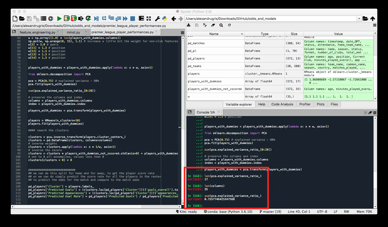The width and height of the screenshot is (388, 227).
Task: Open the file switcher list icon
Action: pos(44,19)
